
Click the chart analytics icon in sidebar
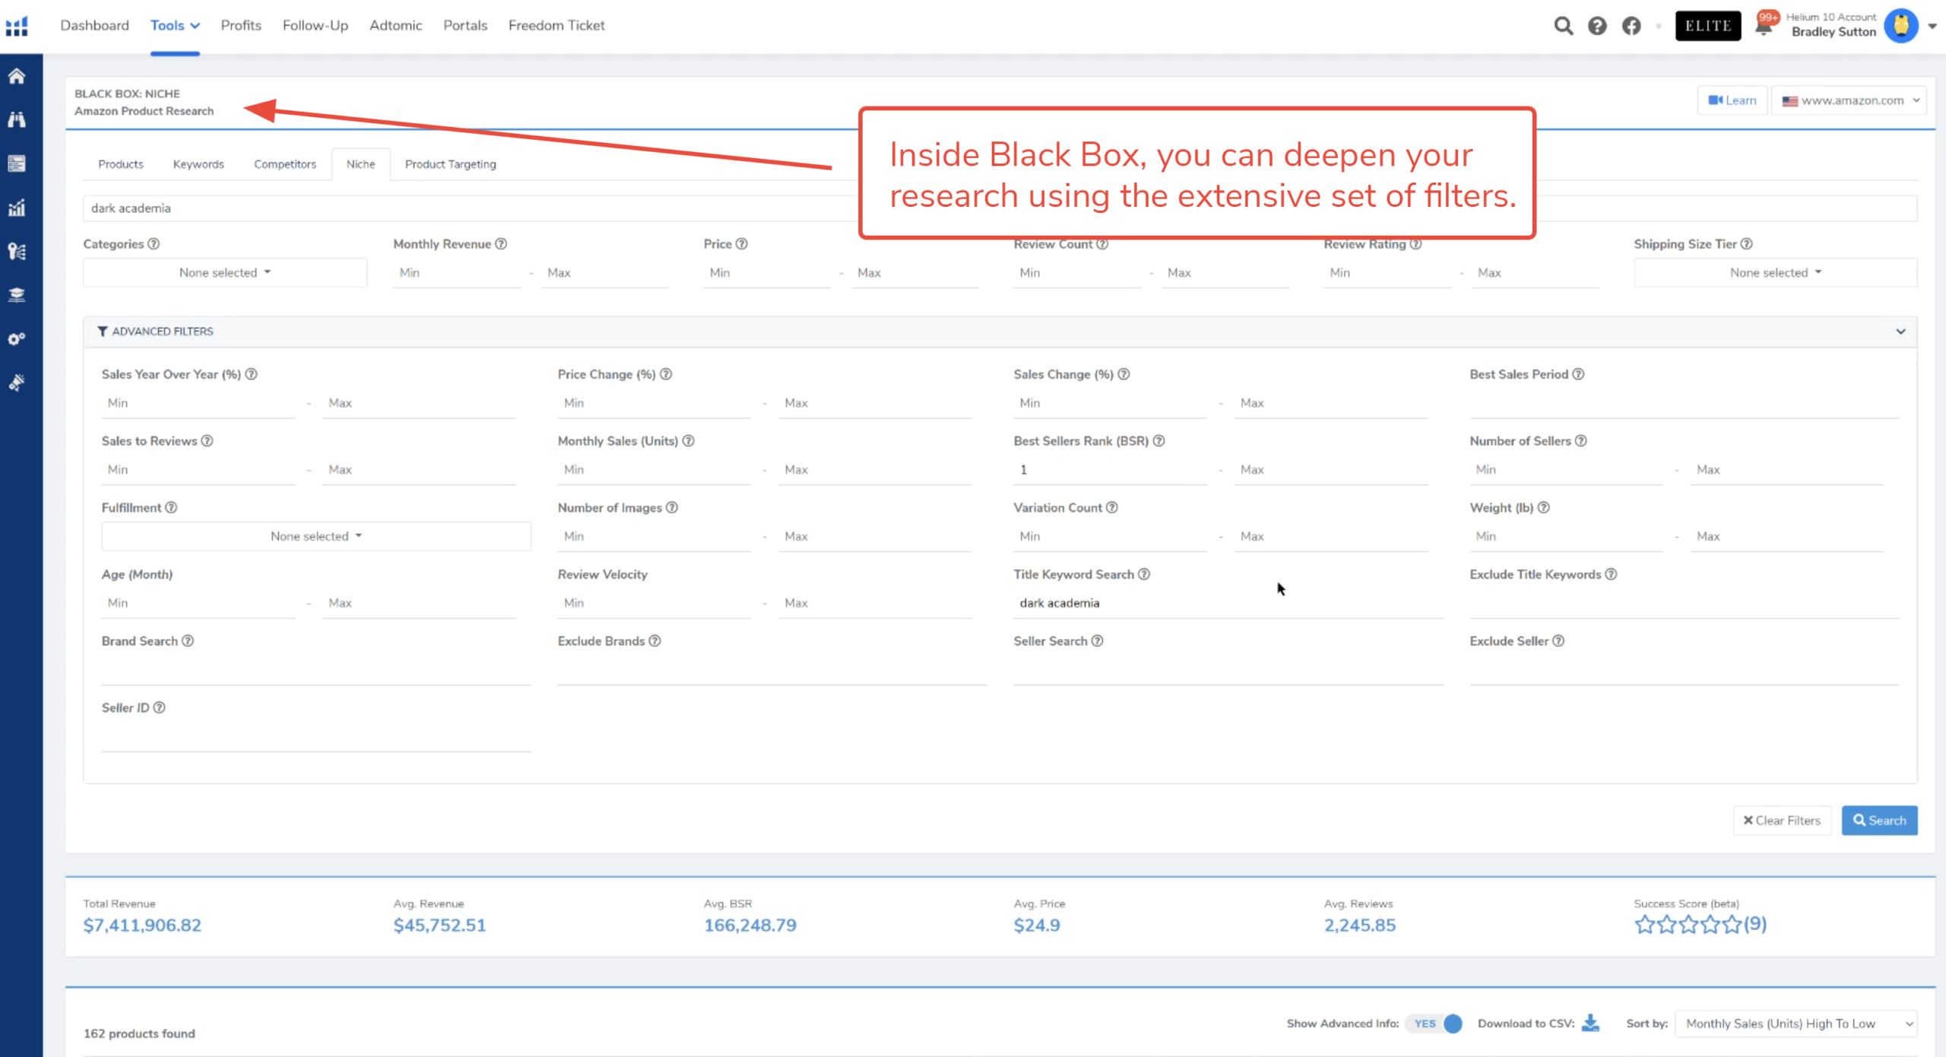coord(17,208)
